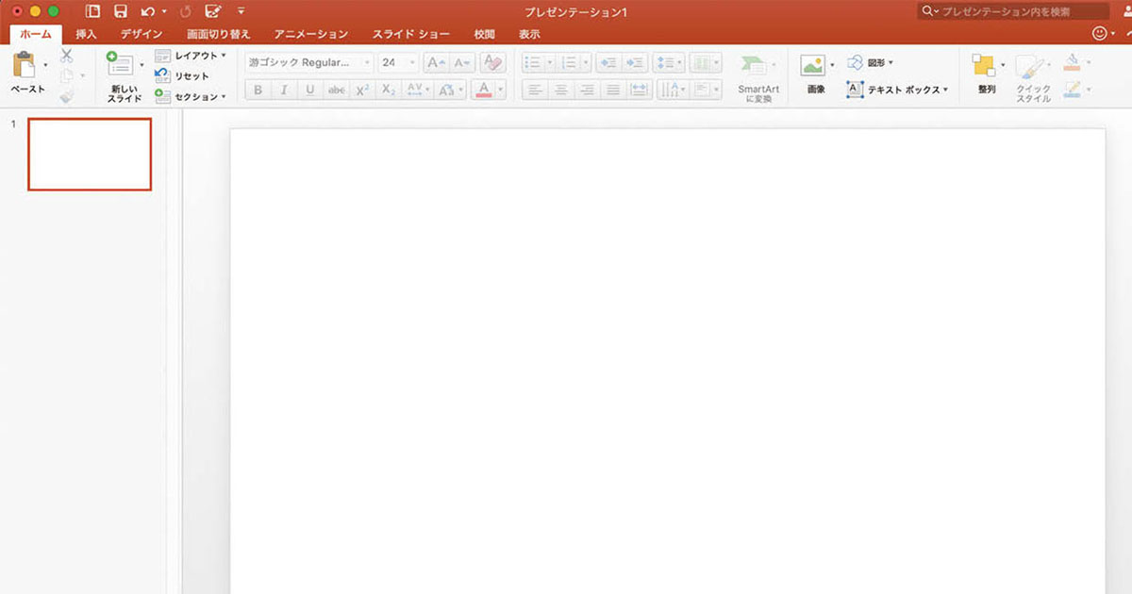Toggle Strikethrough abc formatting
1132x594 pixels.
(336, 91)
